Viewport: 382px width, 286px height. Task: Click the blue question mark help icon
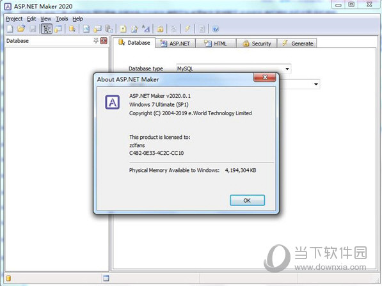tap(216, 29)
